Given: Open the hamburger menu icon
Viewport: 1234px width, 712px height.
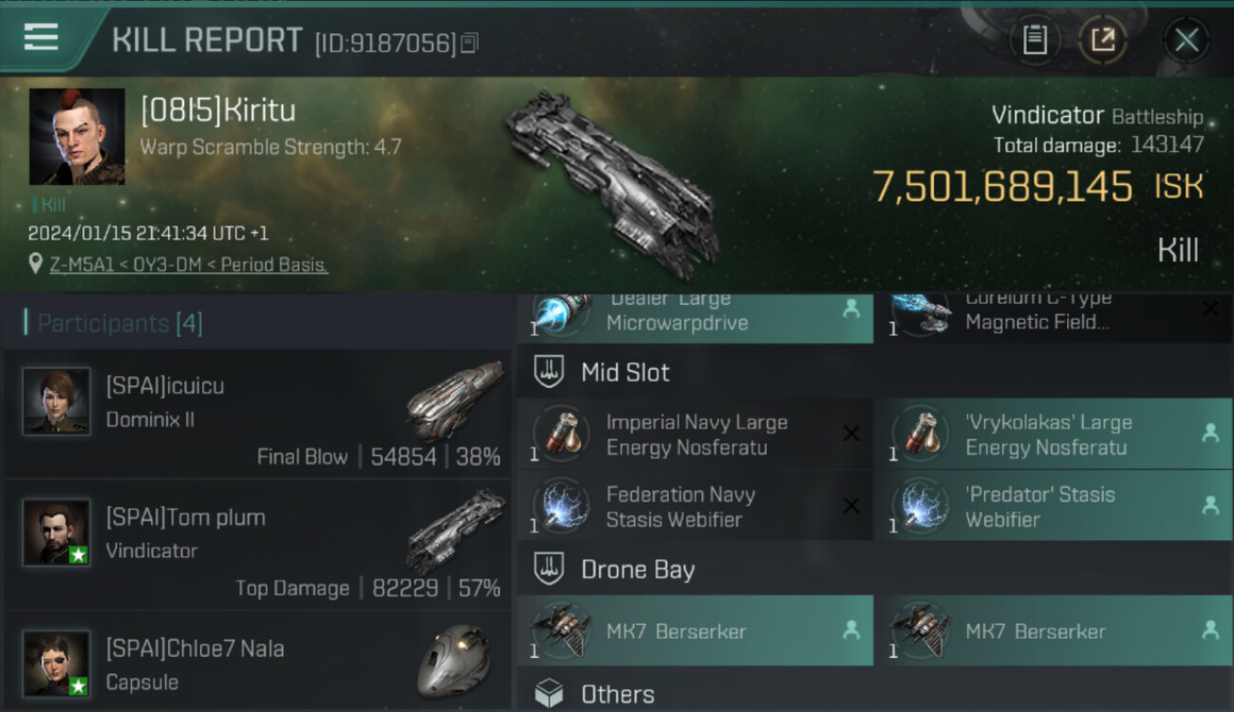Looking at the screenshot, I should 41,38.
